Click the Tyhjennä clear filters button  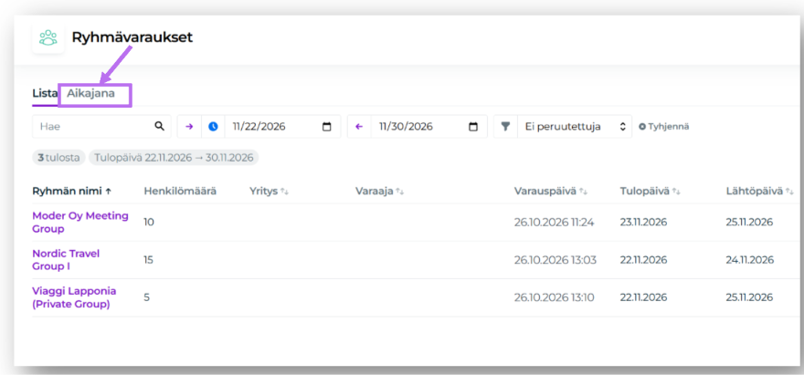click(x=664, y=127)
